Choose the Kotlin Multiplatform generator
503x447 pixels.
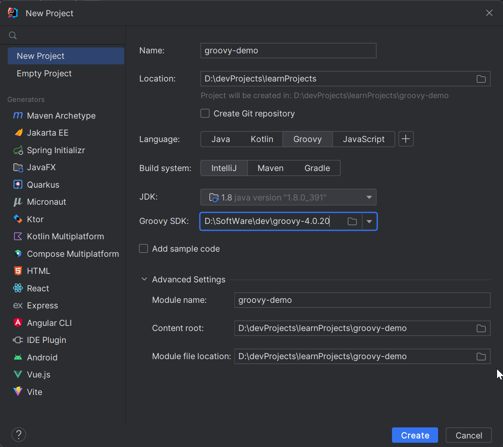(66, 236)
